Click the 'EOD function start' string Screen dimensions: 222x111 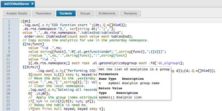pyautogui.click(x=71, y=25)
